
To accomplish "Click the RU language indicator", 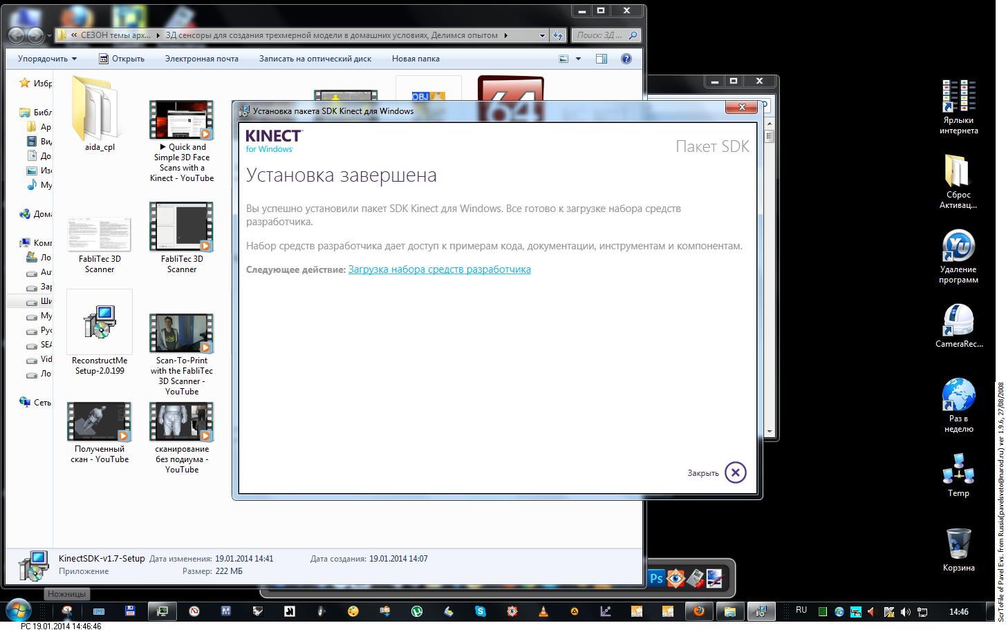I will click(x=801, y=610).
